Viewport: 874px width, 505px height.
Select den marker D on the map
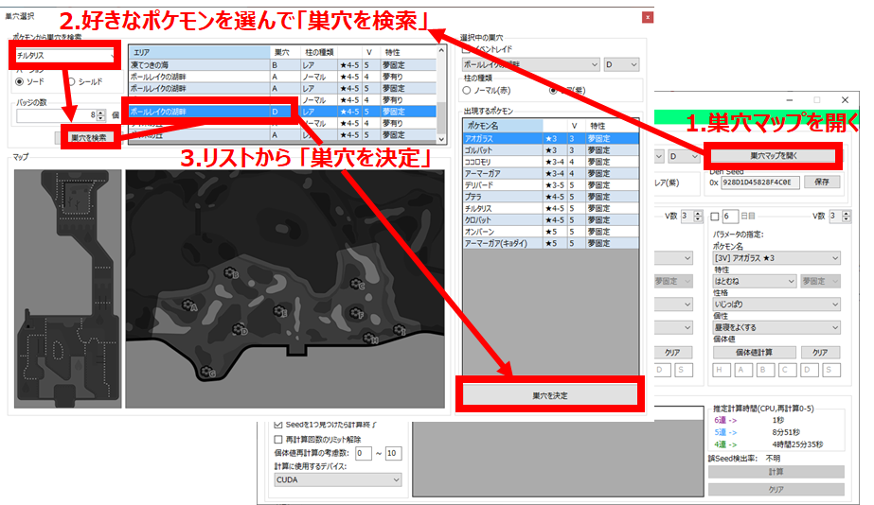pos(240,329)
